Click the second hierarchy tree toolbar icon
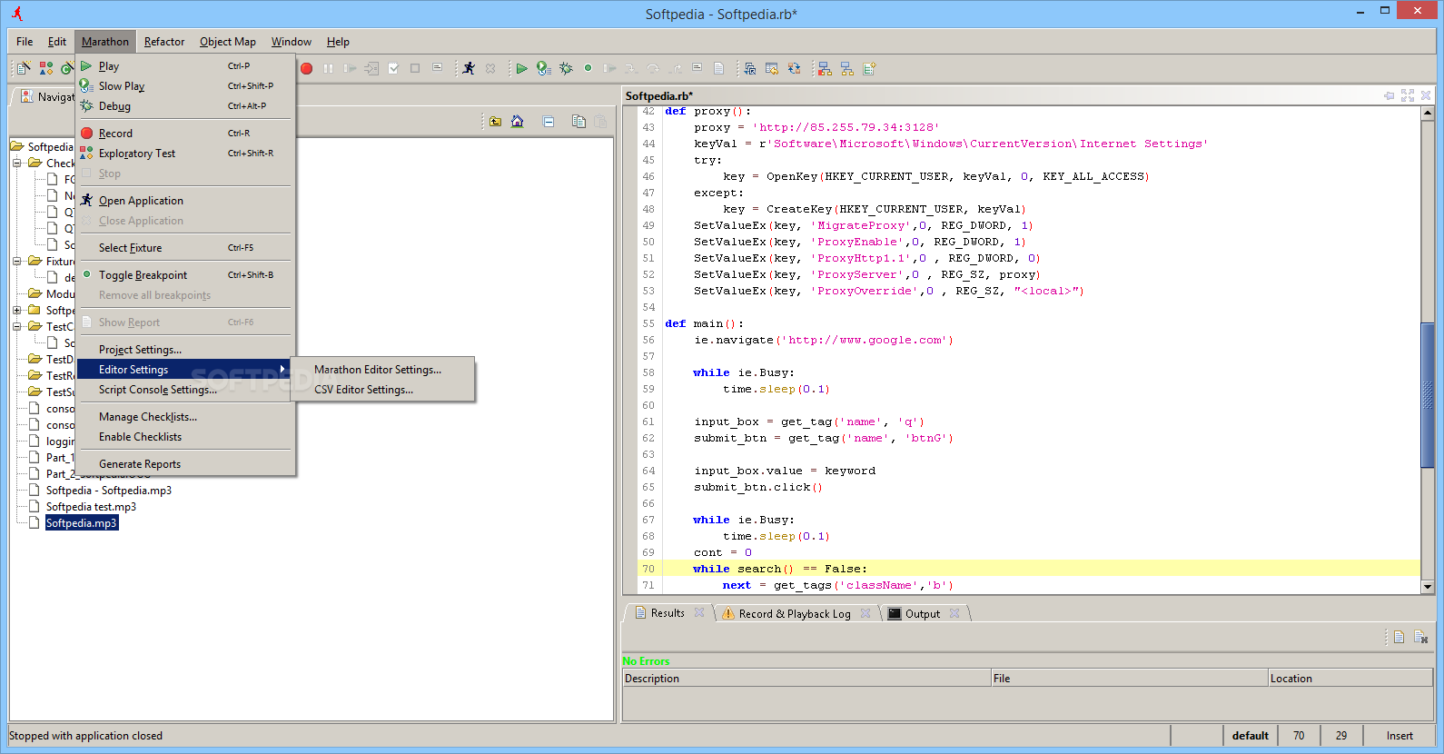The height and width of the screenshot is (754, 1444). point(846,68)
